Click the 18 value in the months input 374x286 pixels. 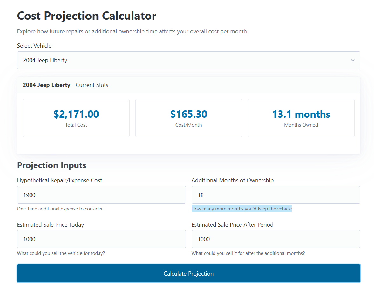201,195
